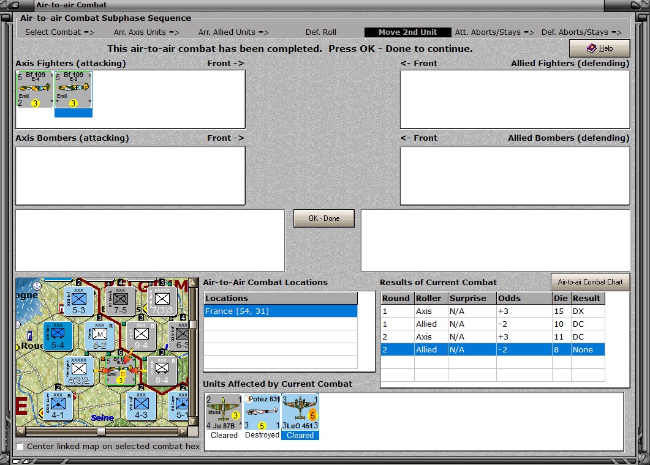Viewport: 650px width, 465px height.
Task: Click the Round column header
Action: [397, 298]
